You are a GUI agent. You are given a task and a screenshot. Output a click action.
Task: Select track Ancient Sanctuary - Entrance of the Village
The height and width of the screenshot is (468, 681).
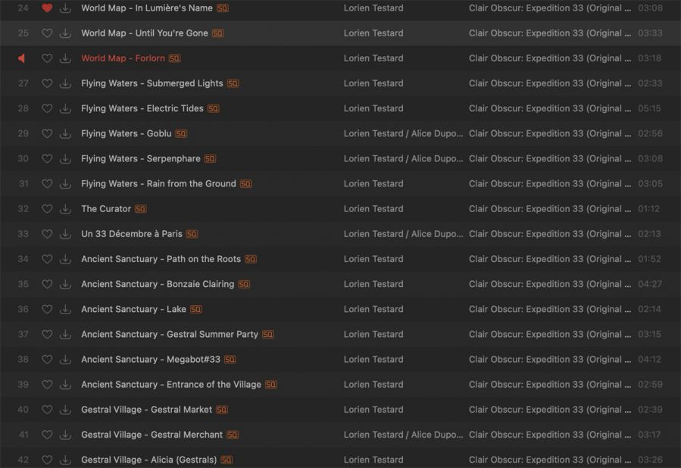(x=171, y=385)
